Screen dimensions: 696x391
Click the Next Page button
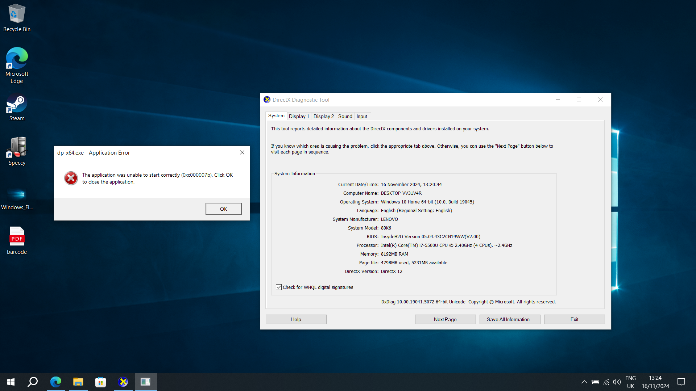[445, 319]
